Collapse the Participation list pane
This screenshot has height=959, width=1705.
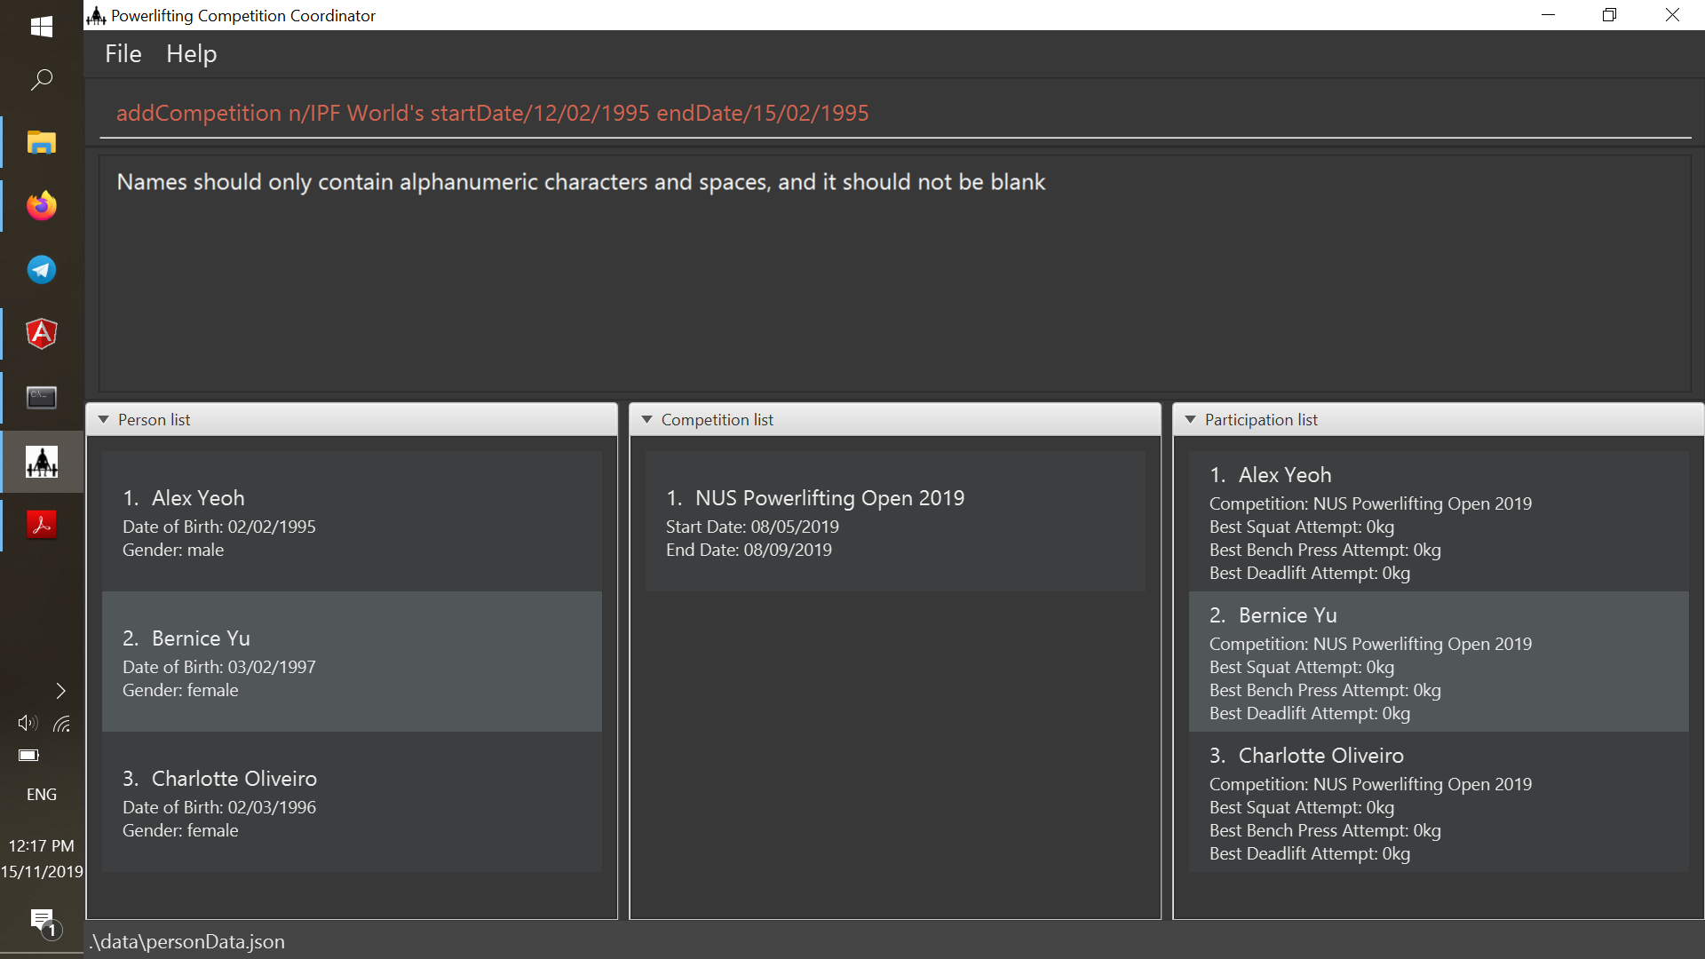coord(1191,420)
